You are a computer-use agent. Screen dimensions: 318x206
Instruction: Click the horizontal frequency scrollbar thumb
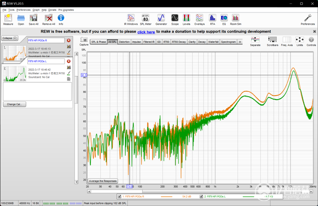click(117, 191)
